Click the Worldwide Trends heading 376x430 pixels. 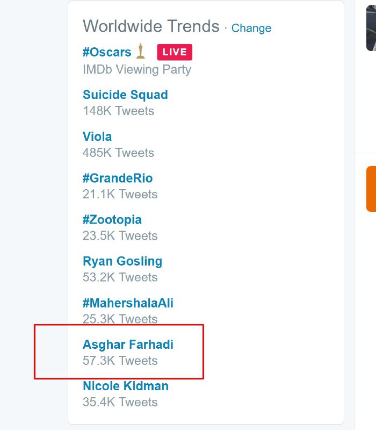[151, 26]
